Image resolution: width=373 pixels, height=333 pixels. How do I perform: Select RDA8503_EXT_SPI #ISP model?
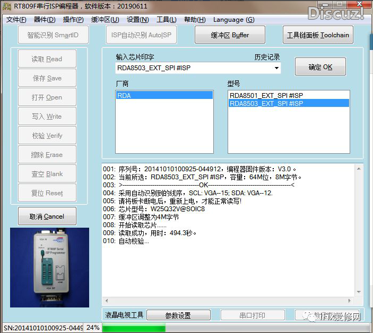[289, 103]
